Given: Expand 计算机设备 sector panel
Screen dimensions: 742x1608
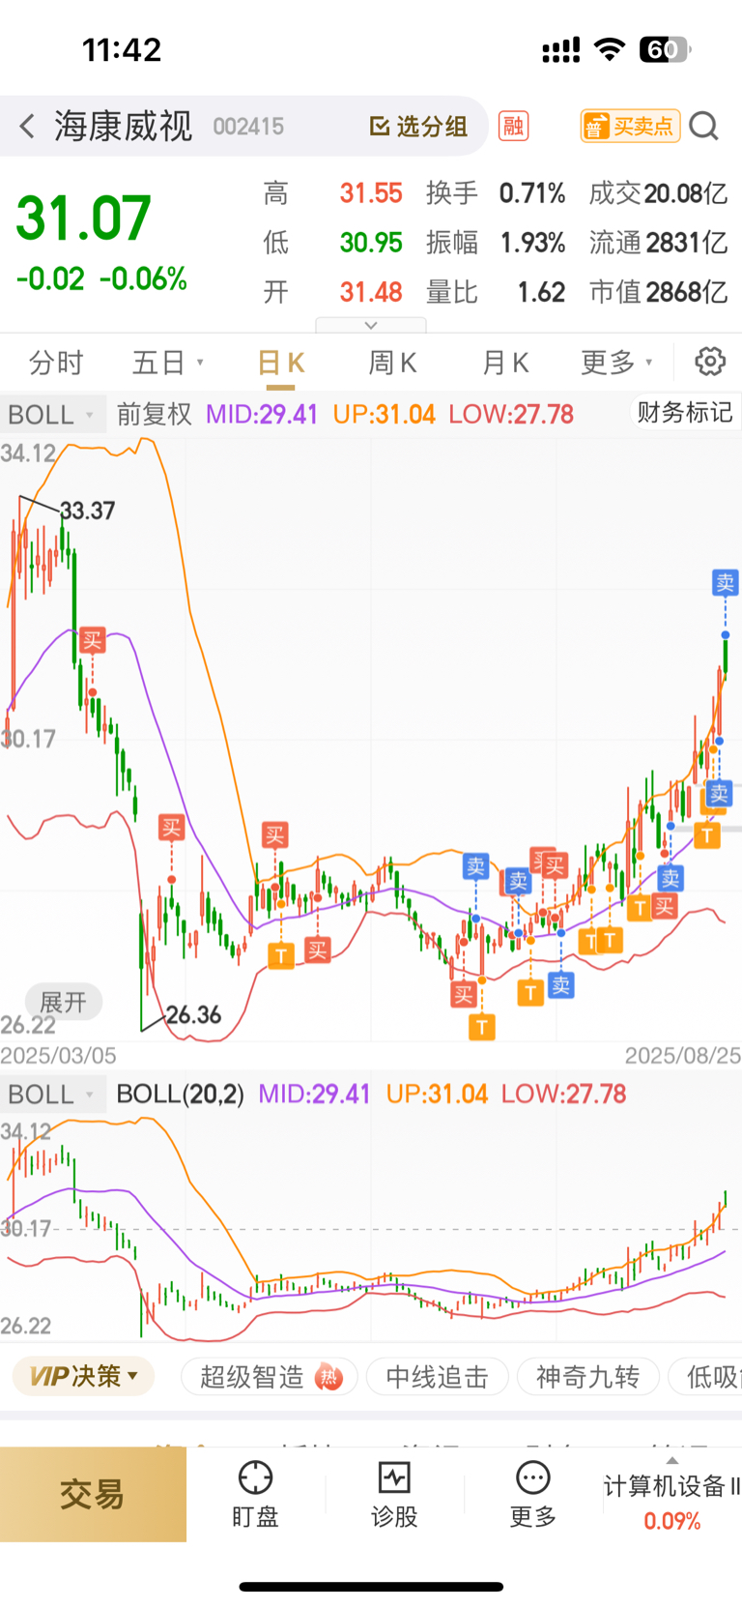Looking at the screenshot, I should pos(671,1494).
